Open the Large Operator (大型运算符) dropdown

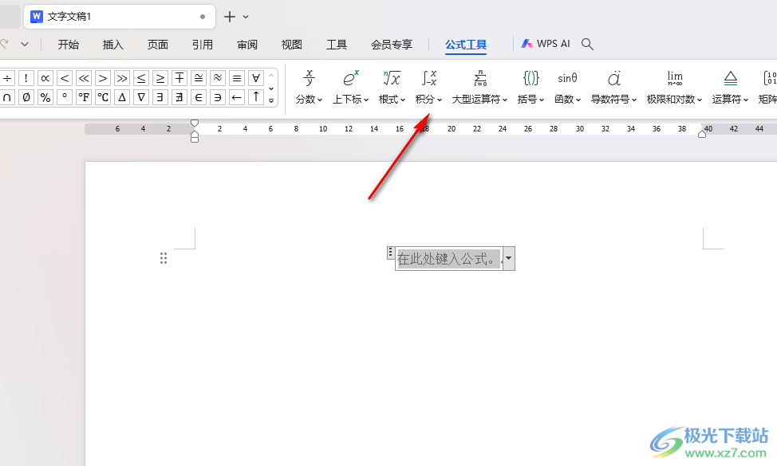[479, 87]
